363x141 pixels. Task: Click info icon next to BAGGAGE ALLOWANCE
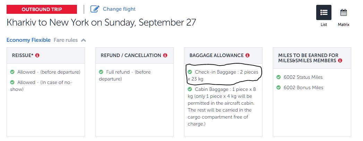coord(248,55)
